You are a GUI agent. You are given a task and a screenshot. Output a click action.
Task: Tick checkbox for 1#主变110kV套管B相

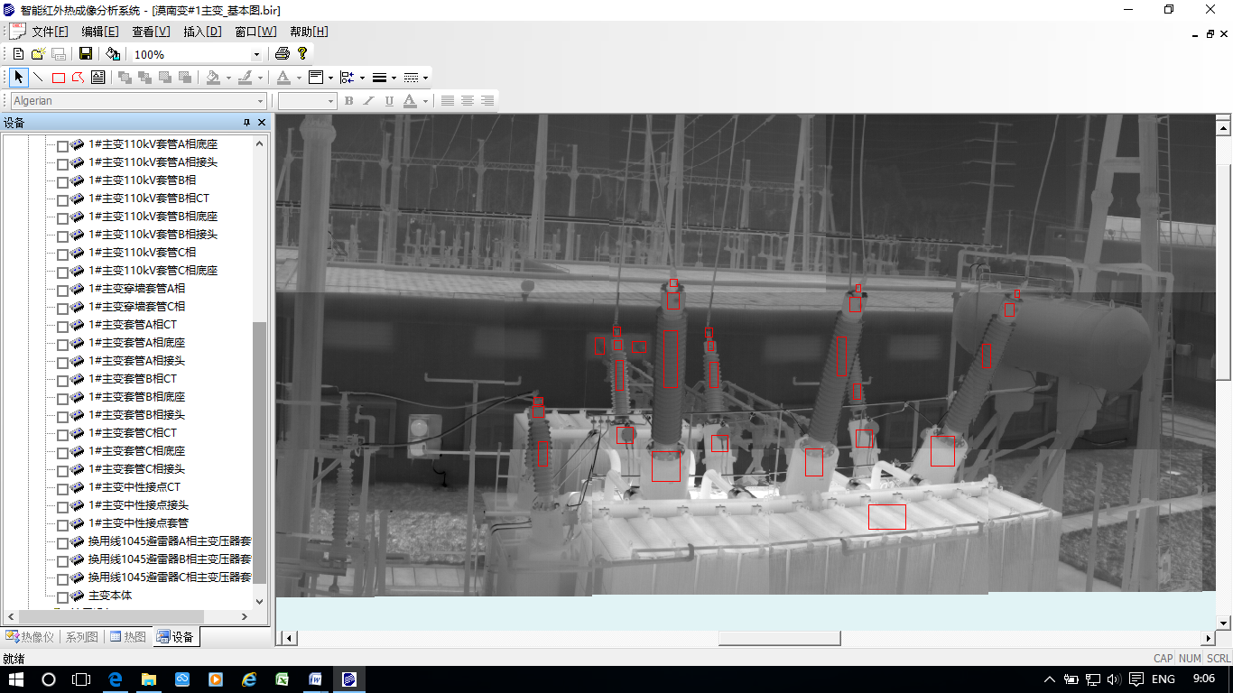coord(62,181)
